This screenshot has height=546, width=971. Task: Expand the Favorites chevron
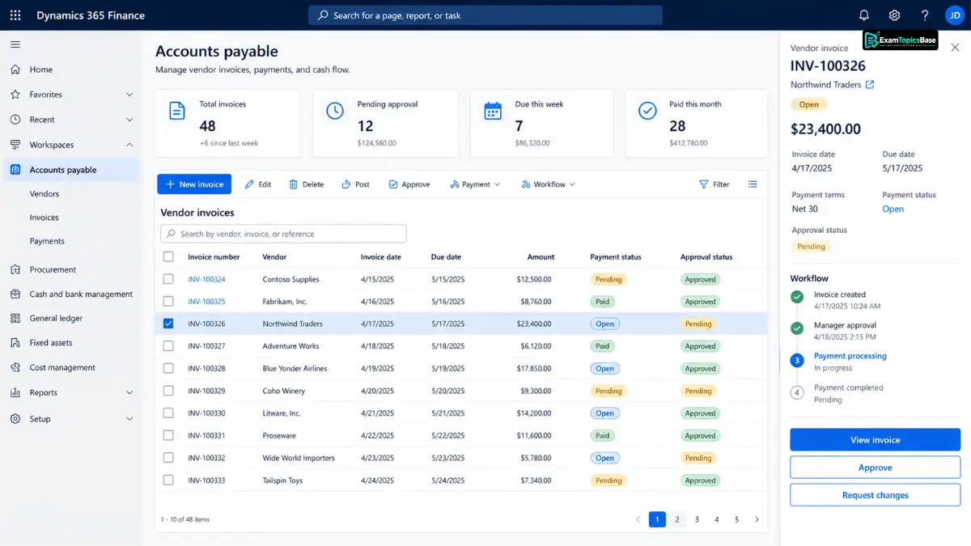129,95
